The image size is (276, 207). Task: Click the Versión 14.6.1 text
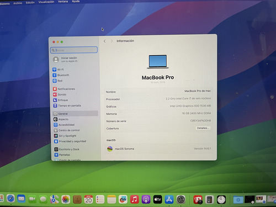point(203,148)
